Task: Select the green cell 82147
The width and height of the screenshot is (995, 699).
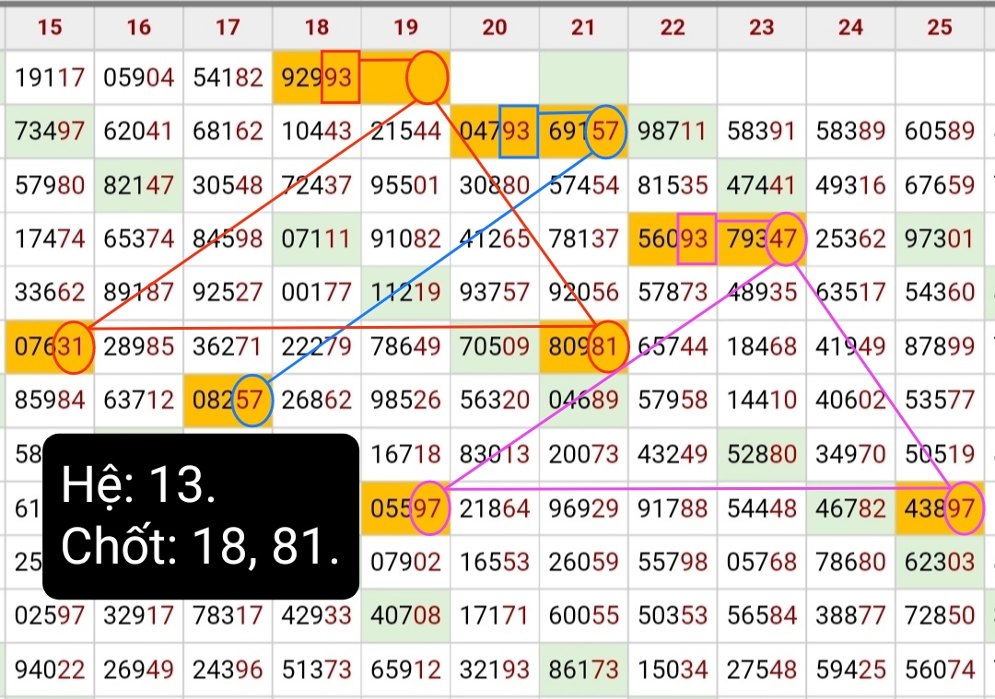Action: [x=138, y=185]
